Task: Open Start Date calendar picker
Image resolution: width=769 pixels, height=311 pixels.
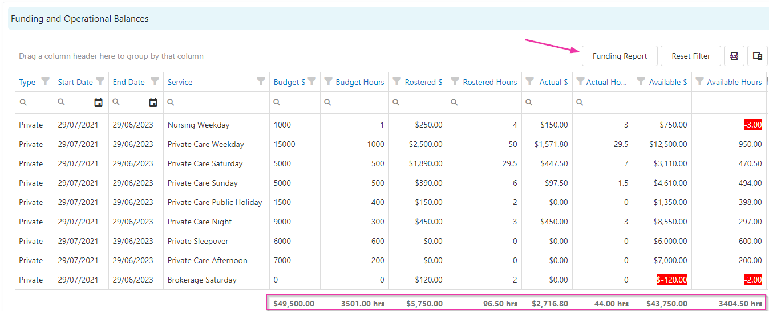Action: 98,103
